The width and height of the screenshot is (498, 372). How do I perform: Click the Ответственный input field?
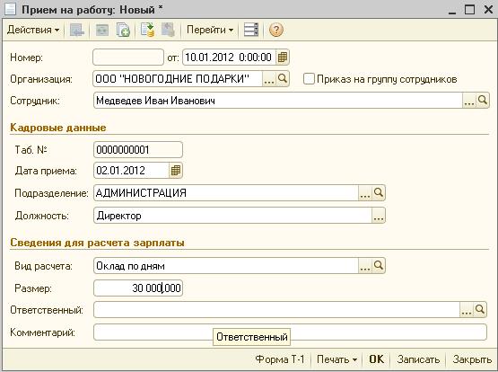click(x=277, y=310)
